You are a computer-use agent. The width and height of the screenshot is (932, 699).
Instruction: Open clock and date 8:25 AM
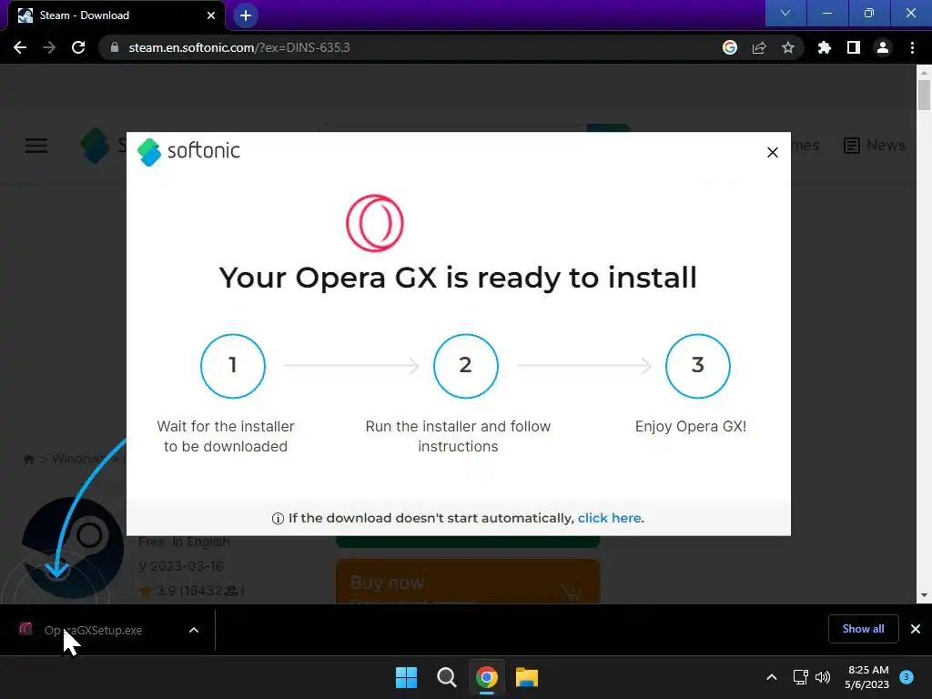pyautogui.click(x=867, y=677)
